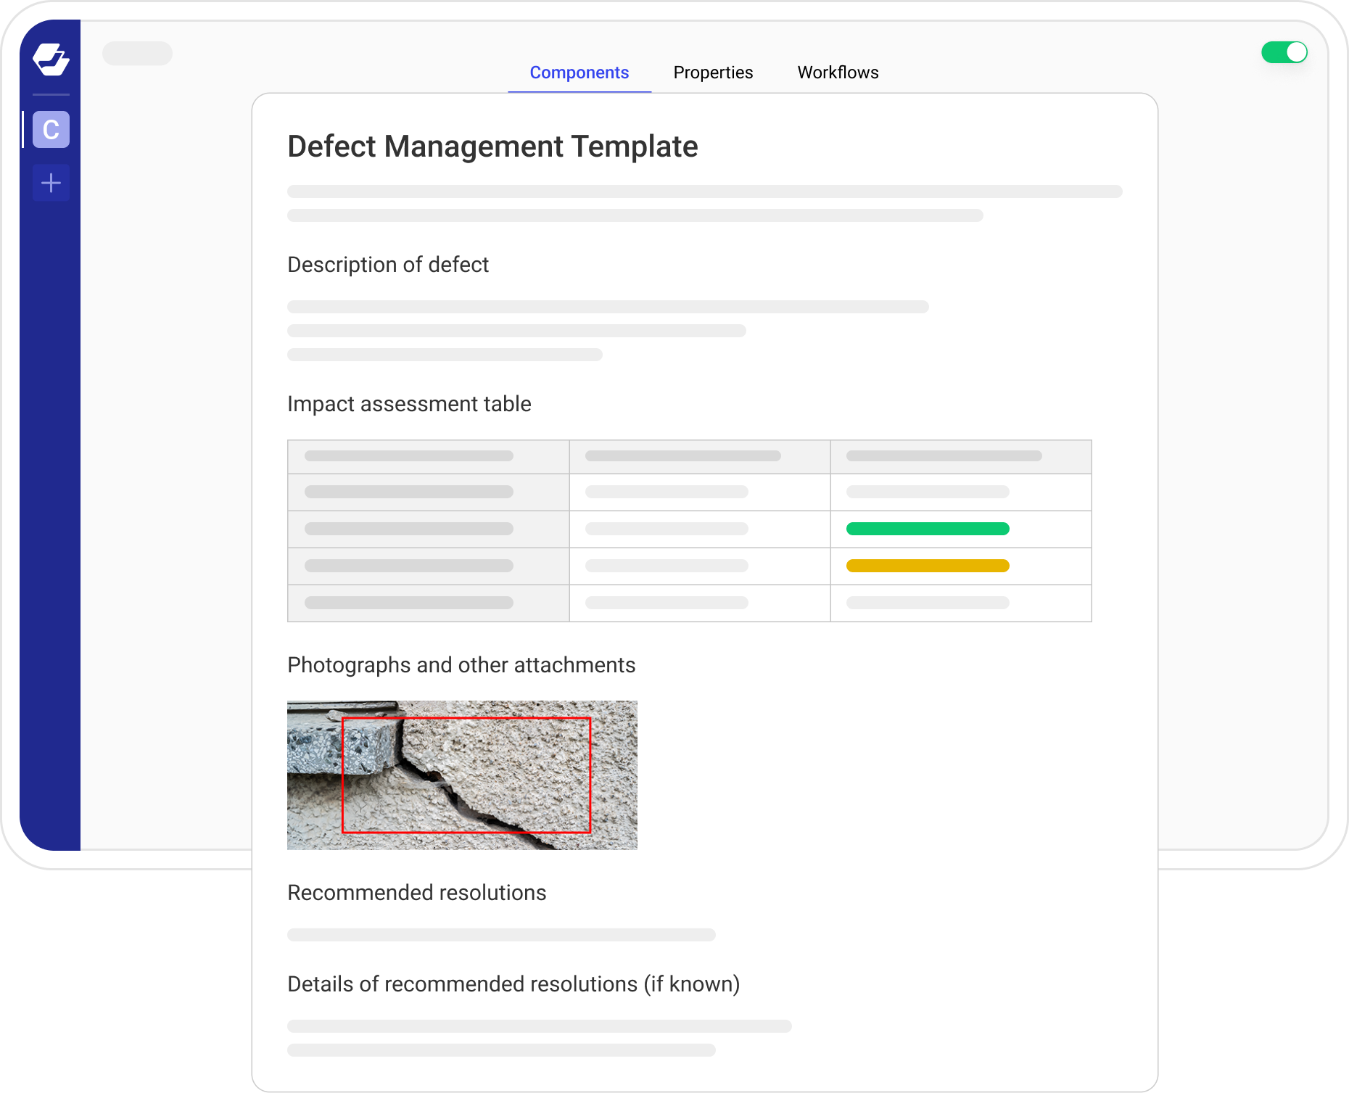Screen dimensions: 1349x1093
Task: Click the placeholder pill in the top toolbar
Action: [138, 53]
